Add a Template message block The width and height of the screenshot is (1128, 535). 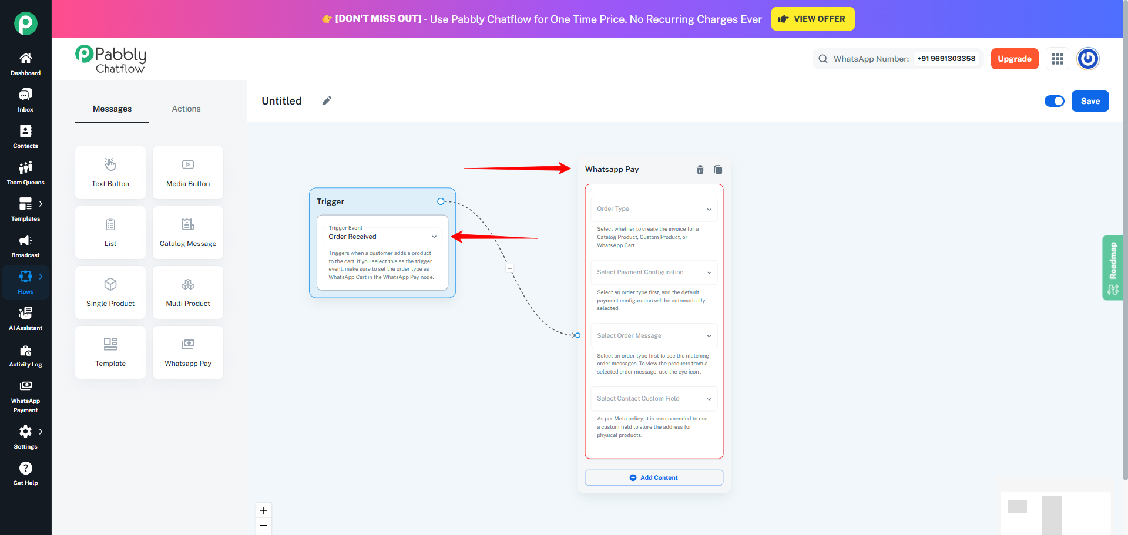point(110,352)
